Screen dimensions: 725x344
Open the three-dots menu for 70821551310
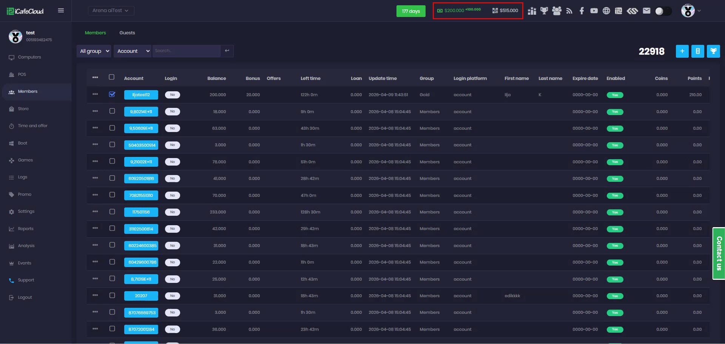(95, 195)
